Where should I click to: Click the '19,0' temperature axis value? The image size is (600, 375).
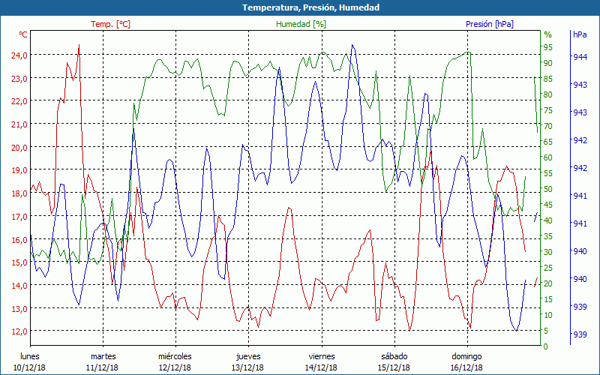[19, 170]
